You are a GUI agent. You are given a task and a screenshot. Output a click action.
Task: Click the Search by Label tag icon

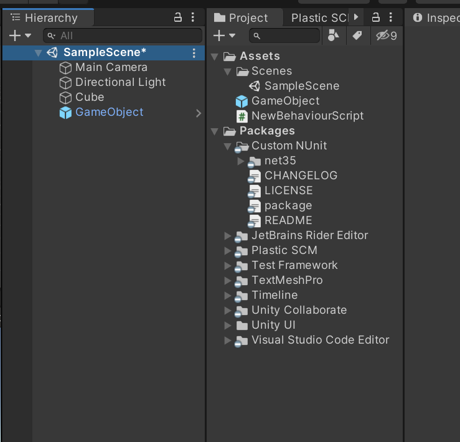coord(357,35)
